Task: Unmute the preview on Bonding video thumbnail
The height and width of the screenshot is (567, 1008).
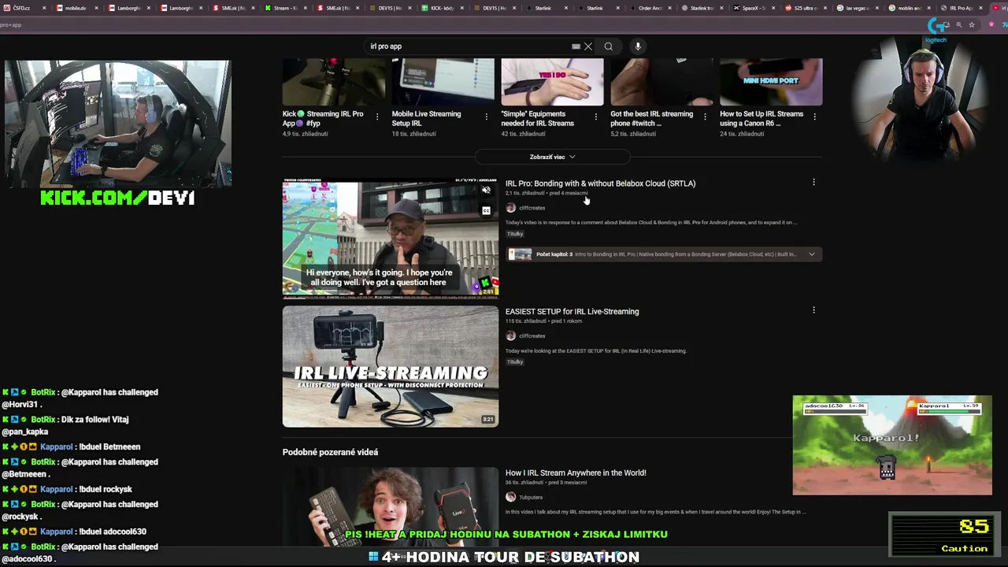Action: click(x=486, y=191)
